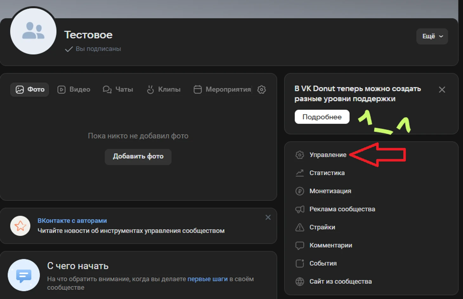The image size is (463, 299).
Task: Go to the Мероприятия tab
Action: point(222,89)
